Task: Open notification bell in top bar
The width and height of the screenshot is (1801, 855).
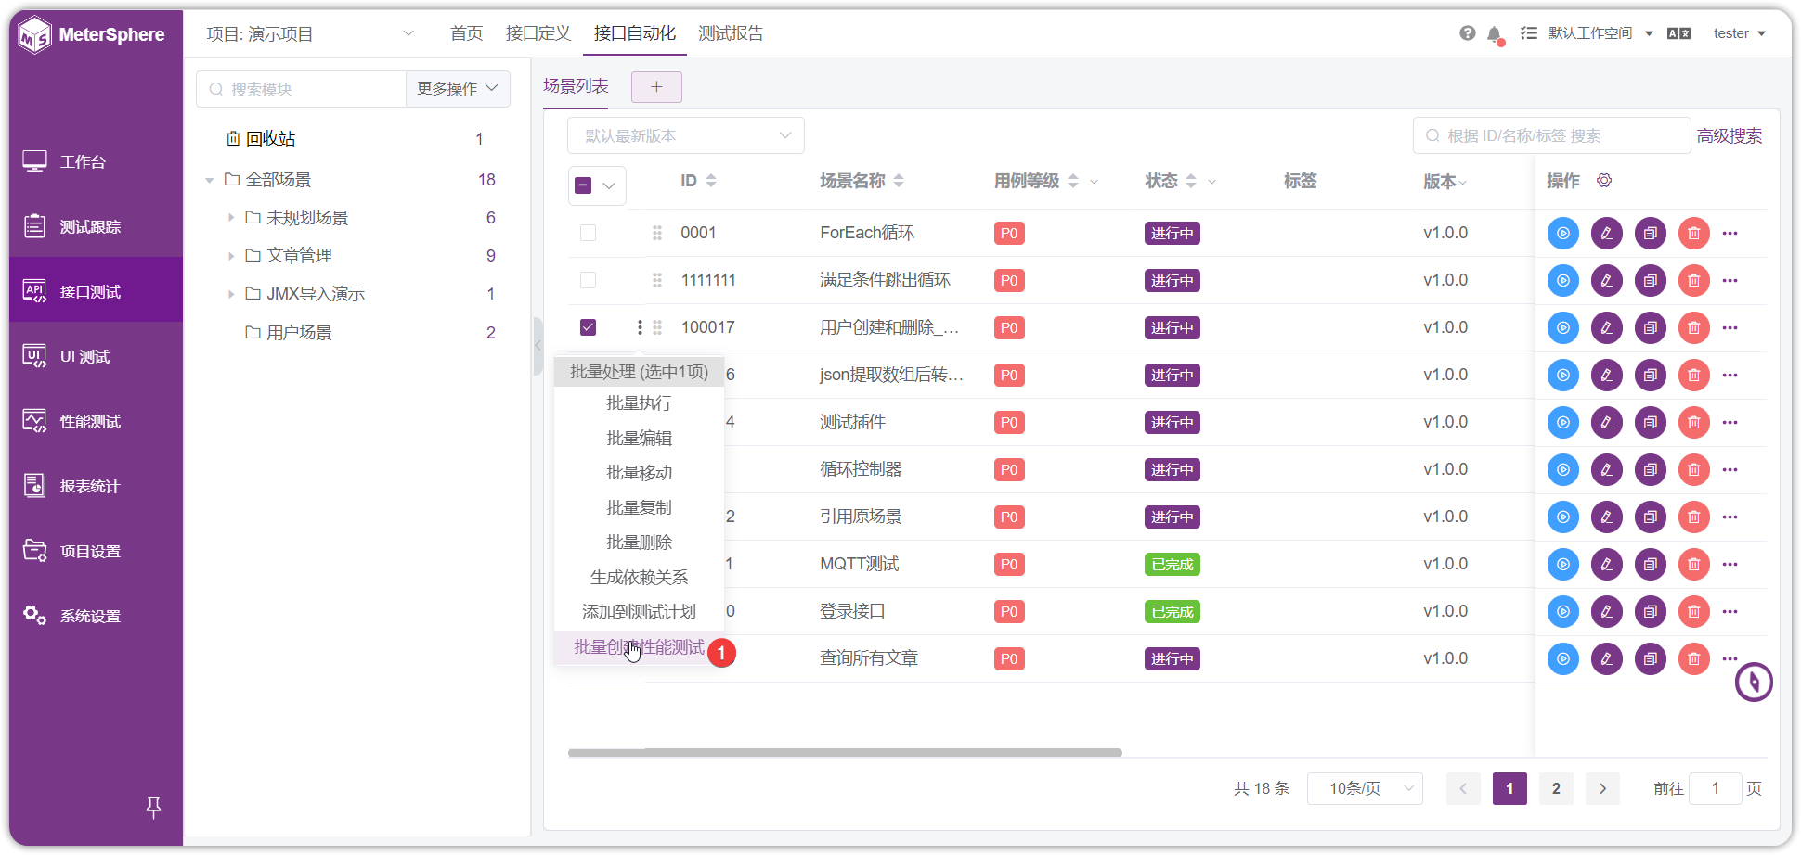Action: pos(1494,34)
